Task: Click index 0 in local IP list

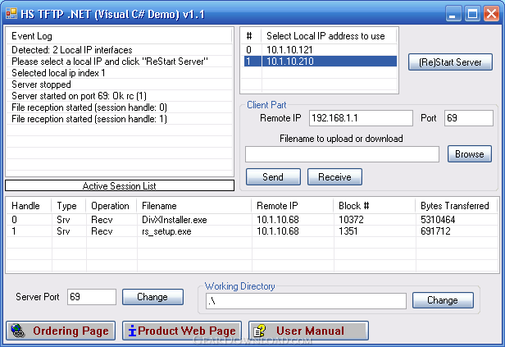Action: 248,49
